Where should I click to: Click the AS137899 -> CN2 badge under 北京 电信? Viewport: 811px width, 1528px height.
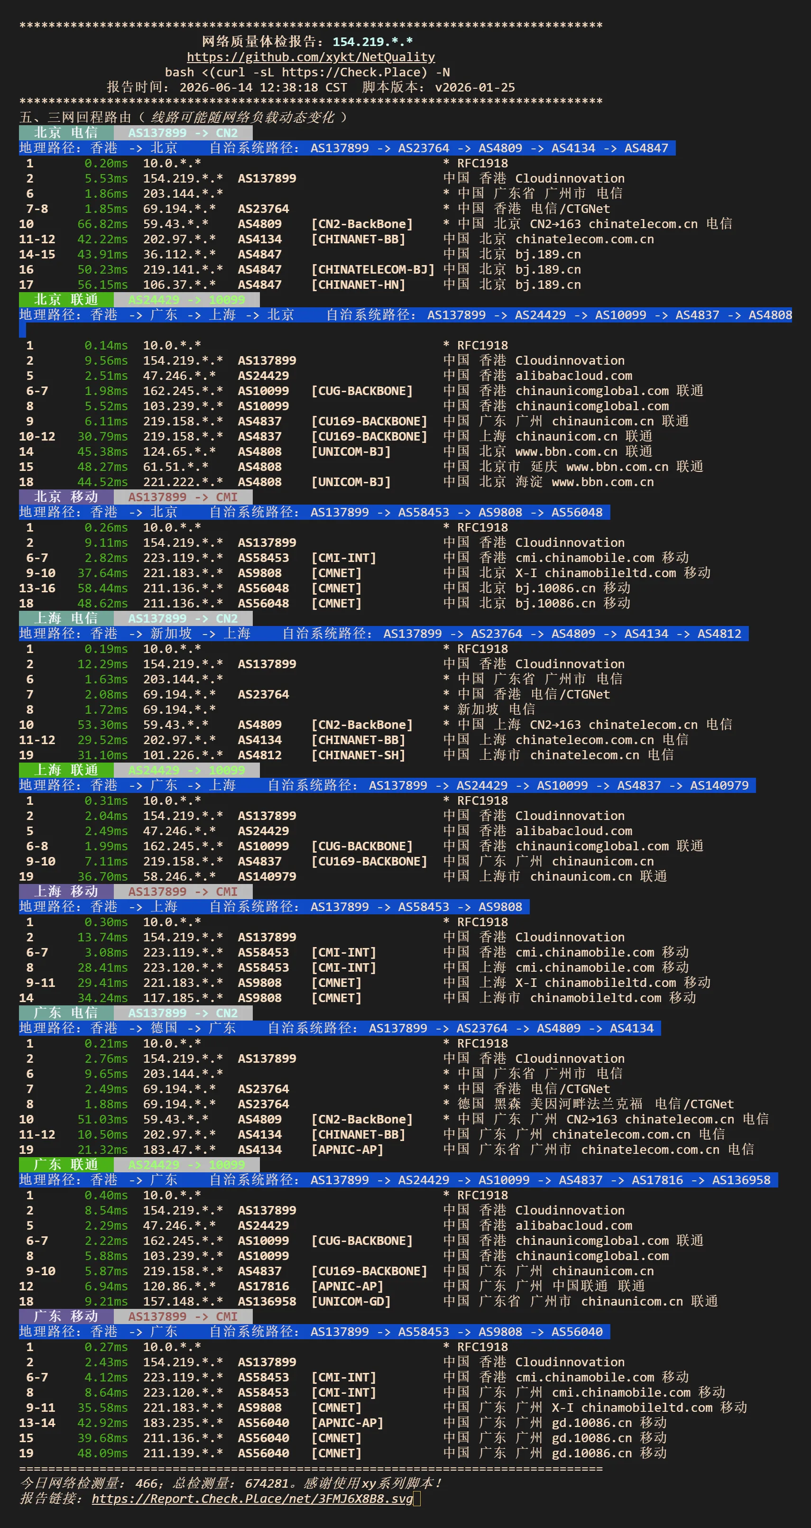[x=184, y=133]
